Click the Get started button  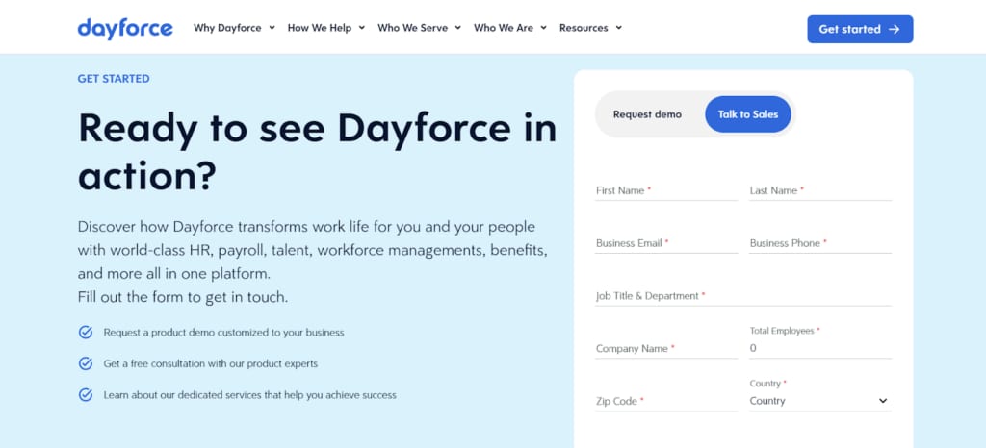tap(860, 30)
